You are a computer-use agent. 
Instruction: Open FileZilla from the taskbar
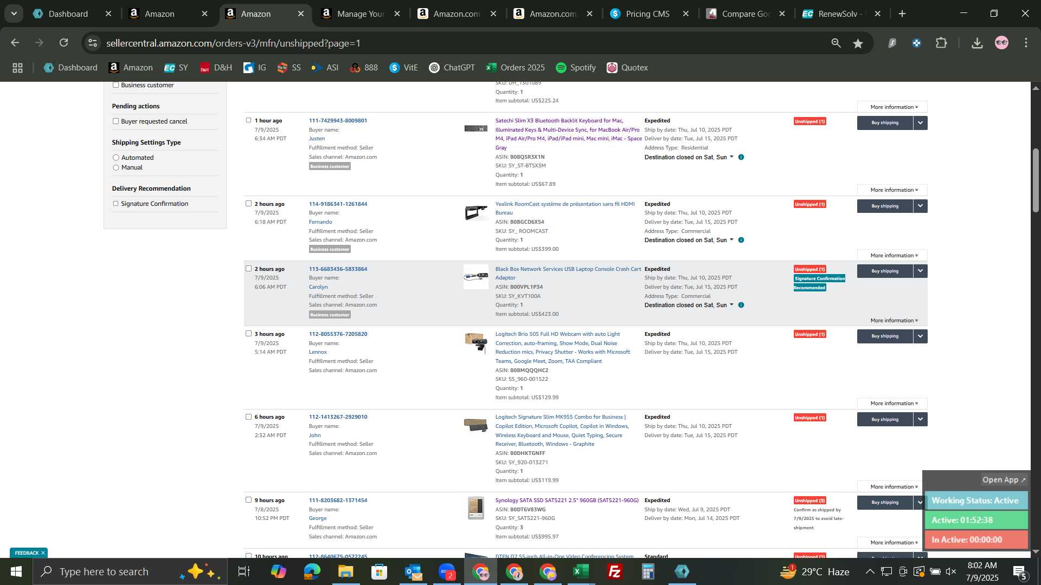point(614,571)
